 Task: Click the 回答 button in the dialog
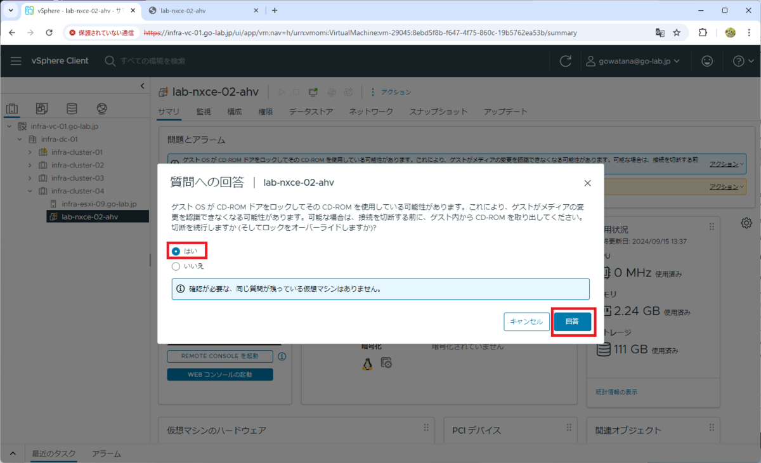point(572,322)
